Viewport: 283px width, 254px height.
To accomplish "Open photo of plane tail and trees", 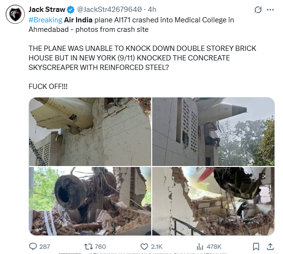I will 214,132.
